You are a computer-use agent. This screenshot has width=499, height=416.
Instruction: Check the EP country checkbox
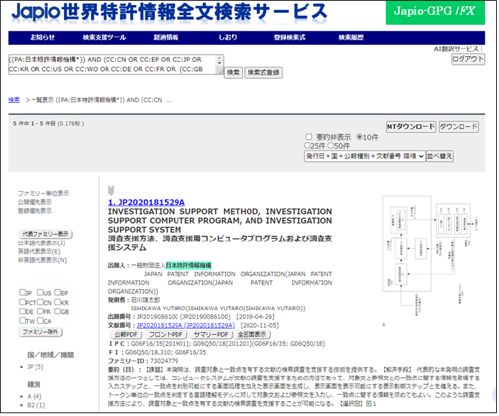(58, 293)
